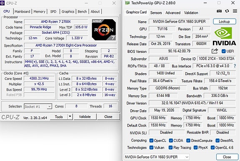Click the Validate button in CPU-Z
Image resolution: width=240 pixels, height=161 pixels.
tap(85, 117)
